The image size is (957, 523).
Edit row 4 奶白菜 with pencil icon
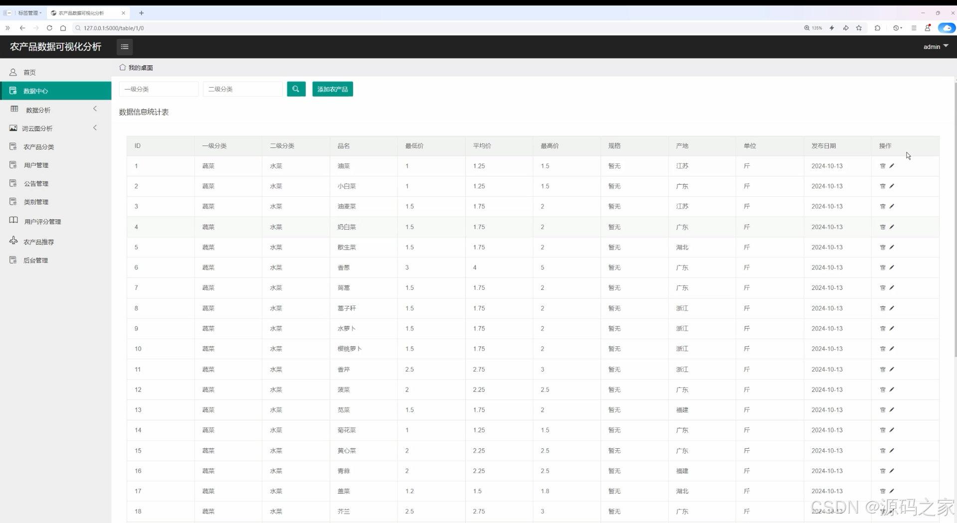click(892, 227)
